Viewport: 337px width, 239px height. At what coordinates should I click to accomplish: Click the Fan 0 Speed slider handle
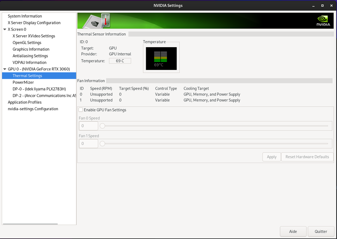pyautogui.click(x=103, y=126)
